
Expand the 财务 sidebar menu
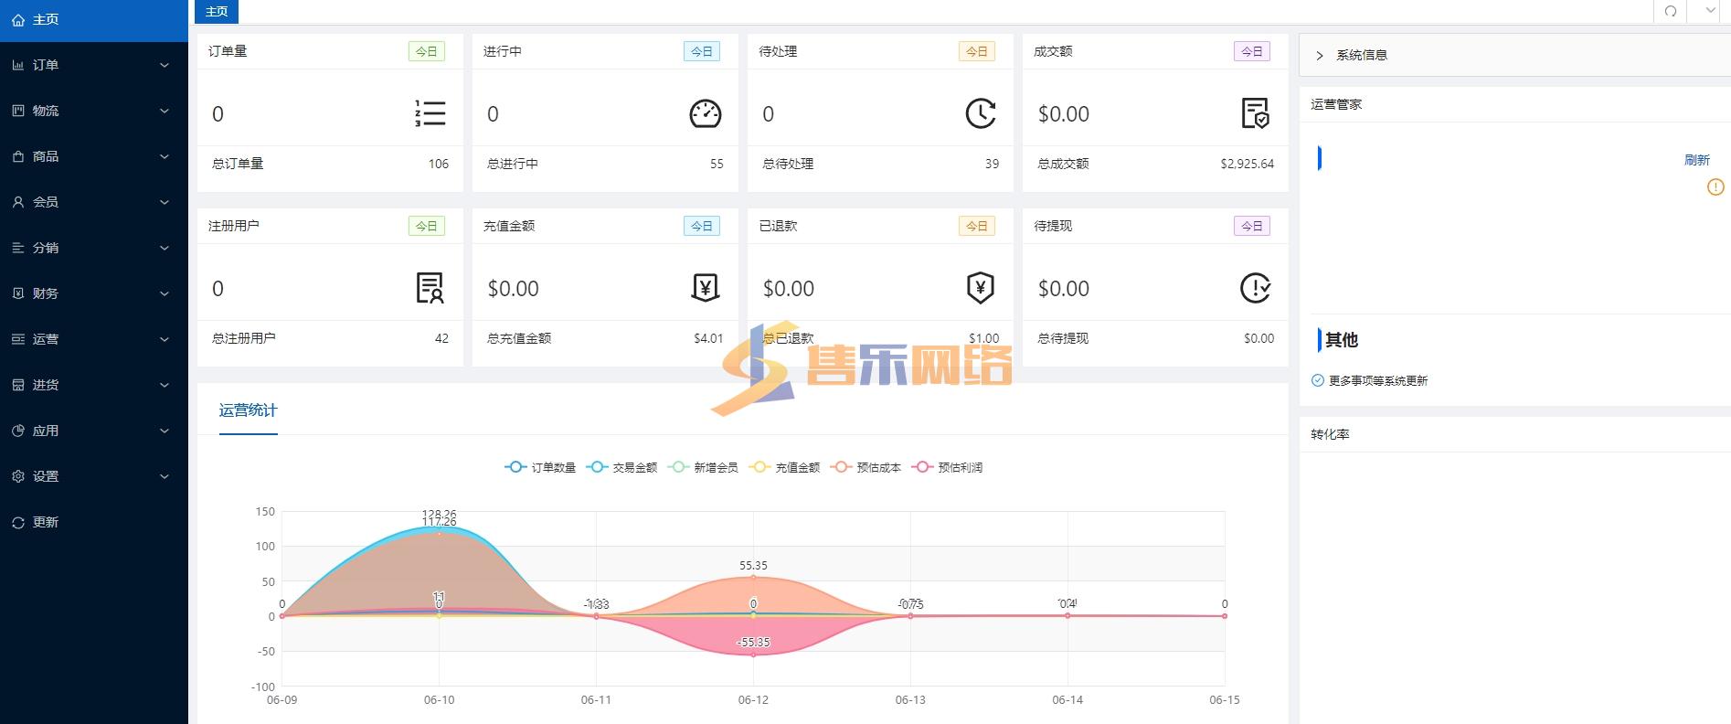click(93, 293)
